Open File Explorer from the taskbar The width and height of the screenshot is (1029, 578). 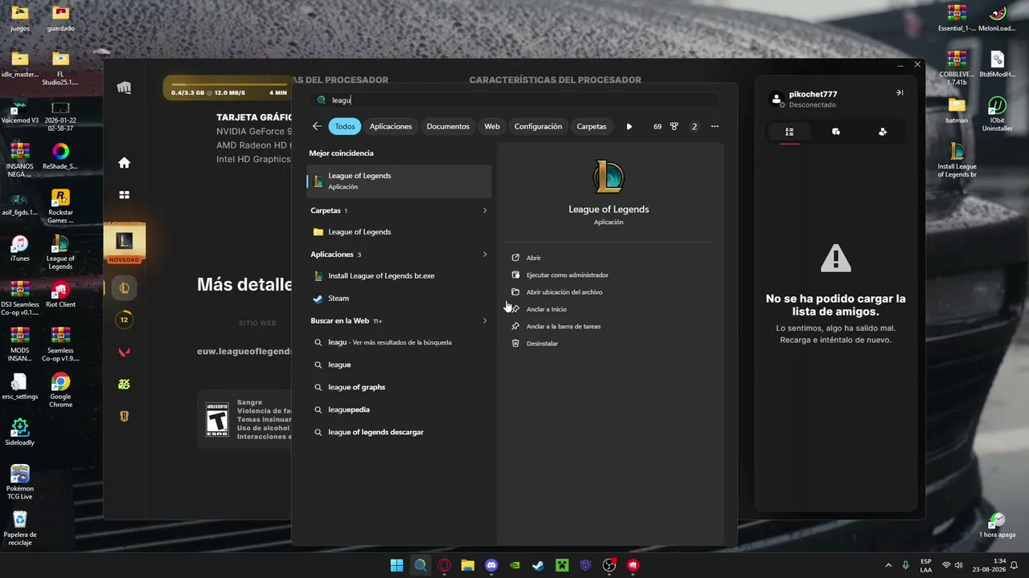click(468, 565)
